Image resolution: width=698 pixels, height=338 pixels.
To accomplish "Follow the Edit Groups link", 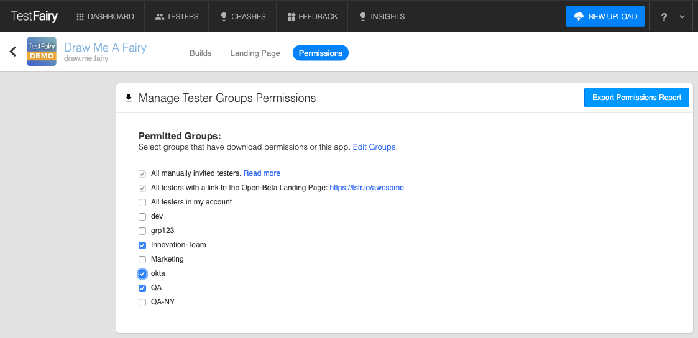I will coord(374,147).
